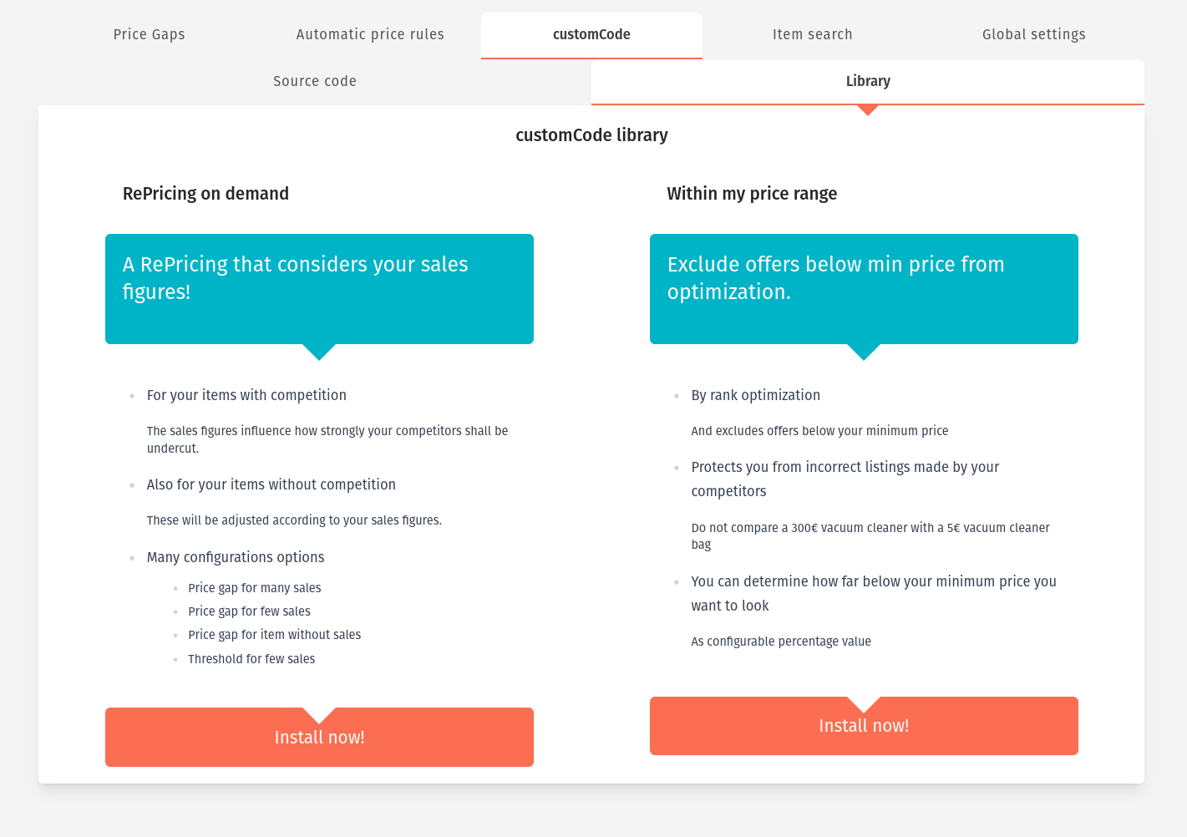Viewport: 1187px width, 837px height.
Task: Click the Within my price range heading
Action: point(752,193)
